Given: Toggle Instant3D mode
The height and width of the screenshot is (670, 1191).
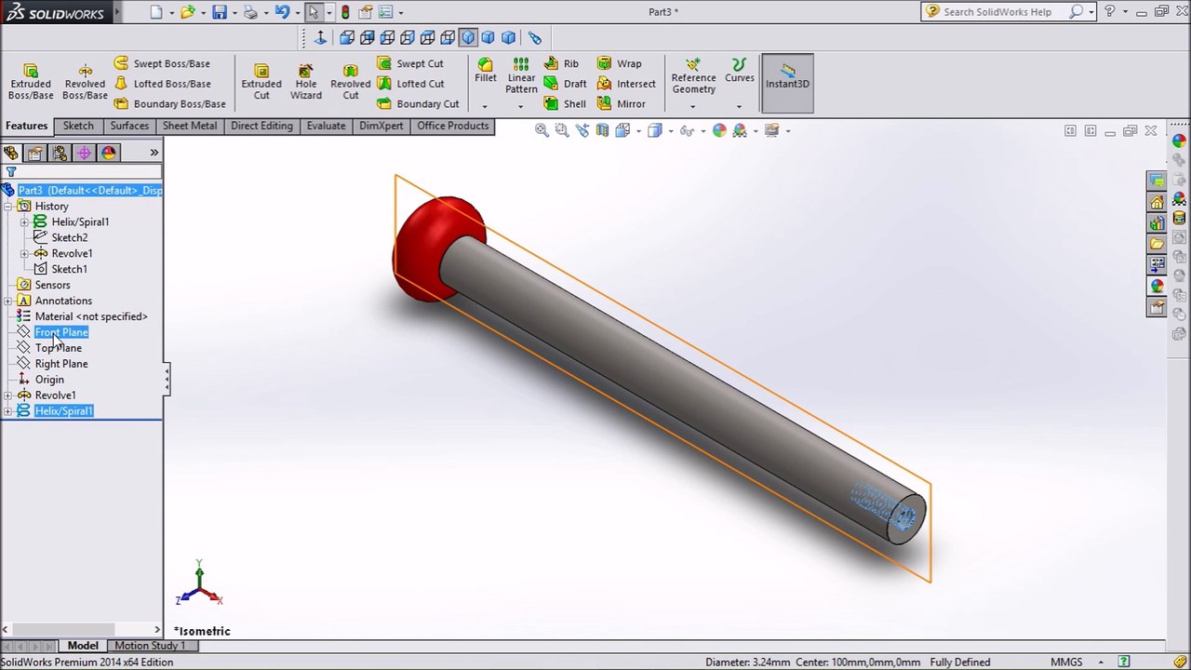Looking at the screenshot, I should tap(787, 83).
